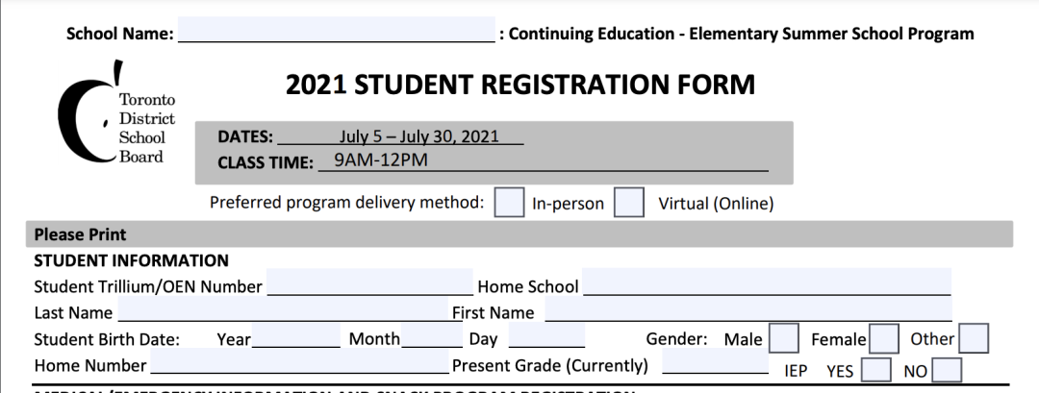Focus the Home Number field
The width and height of the screenshot is (1039, 393).
[299, 362]
